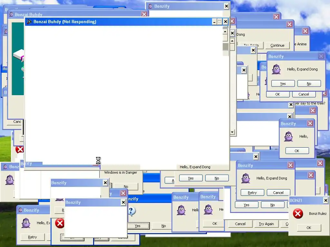Click scroll-up arrow in Not Responding window scrollbar
Screen dimensions: 330x247
tap(225, 32)
